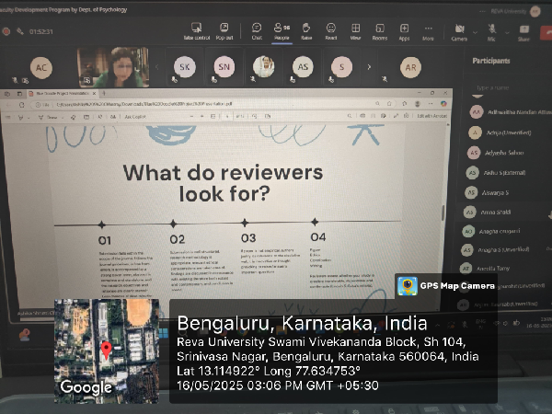Open shared browser settings ellipsis menu

point(431,103)
